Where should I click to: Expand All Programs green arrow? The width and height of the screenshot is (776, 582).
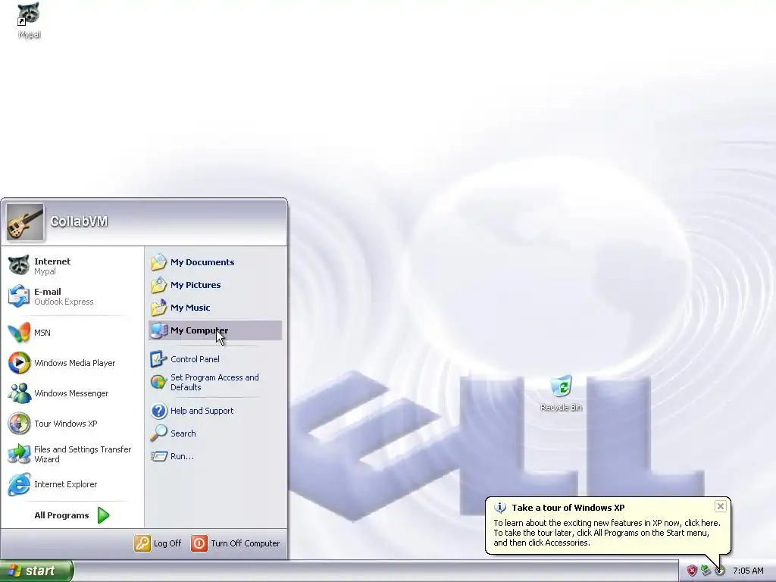(103, 515)
